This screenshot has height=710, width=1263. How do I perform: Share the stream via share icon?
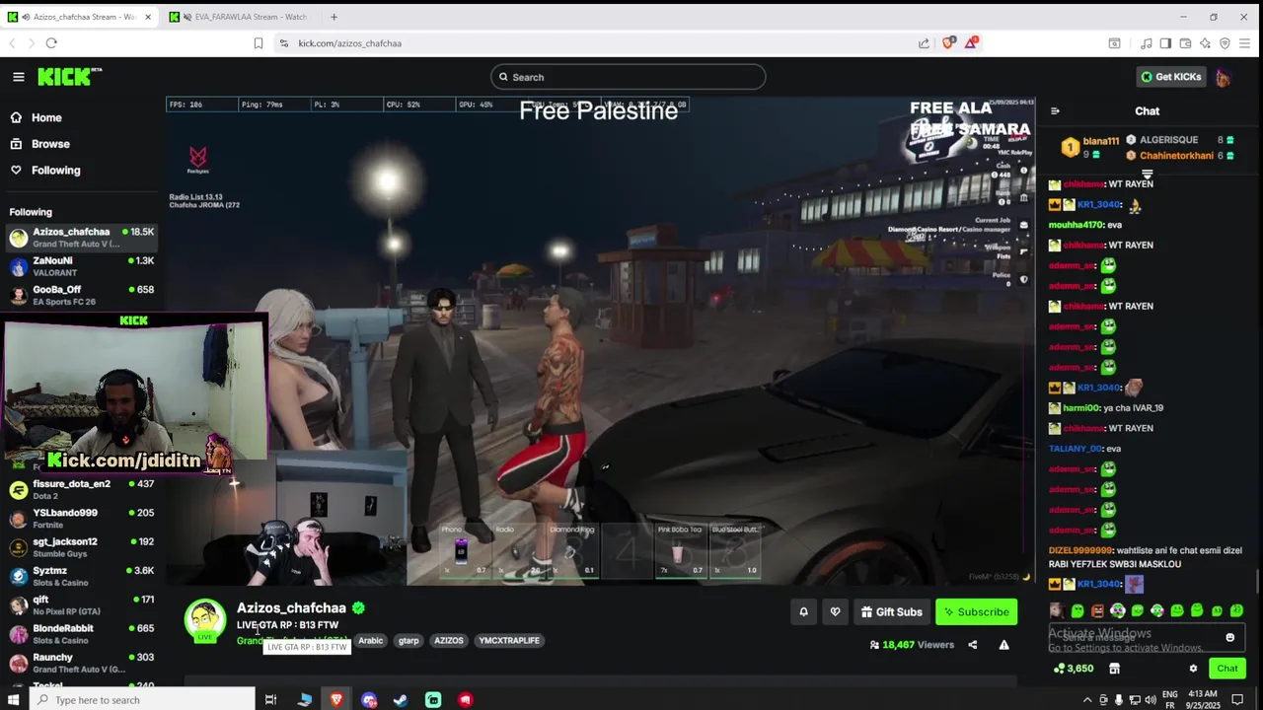972,645
